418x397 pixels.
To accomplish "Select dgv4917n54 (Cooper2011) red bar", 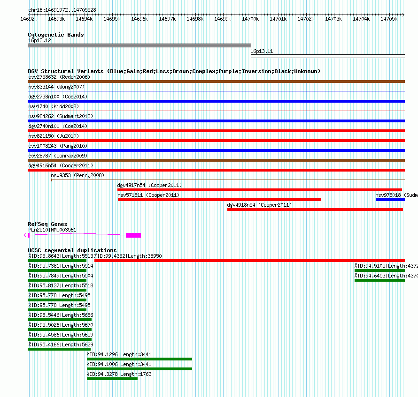I will (x=260, y=190).
